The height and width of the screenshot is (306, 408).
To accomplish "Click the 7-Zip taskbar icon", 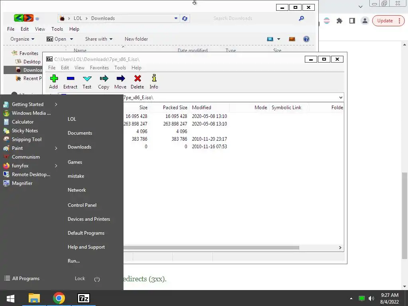I will [x=84, y=298].
